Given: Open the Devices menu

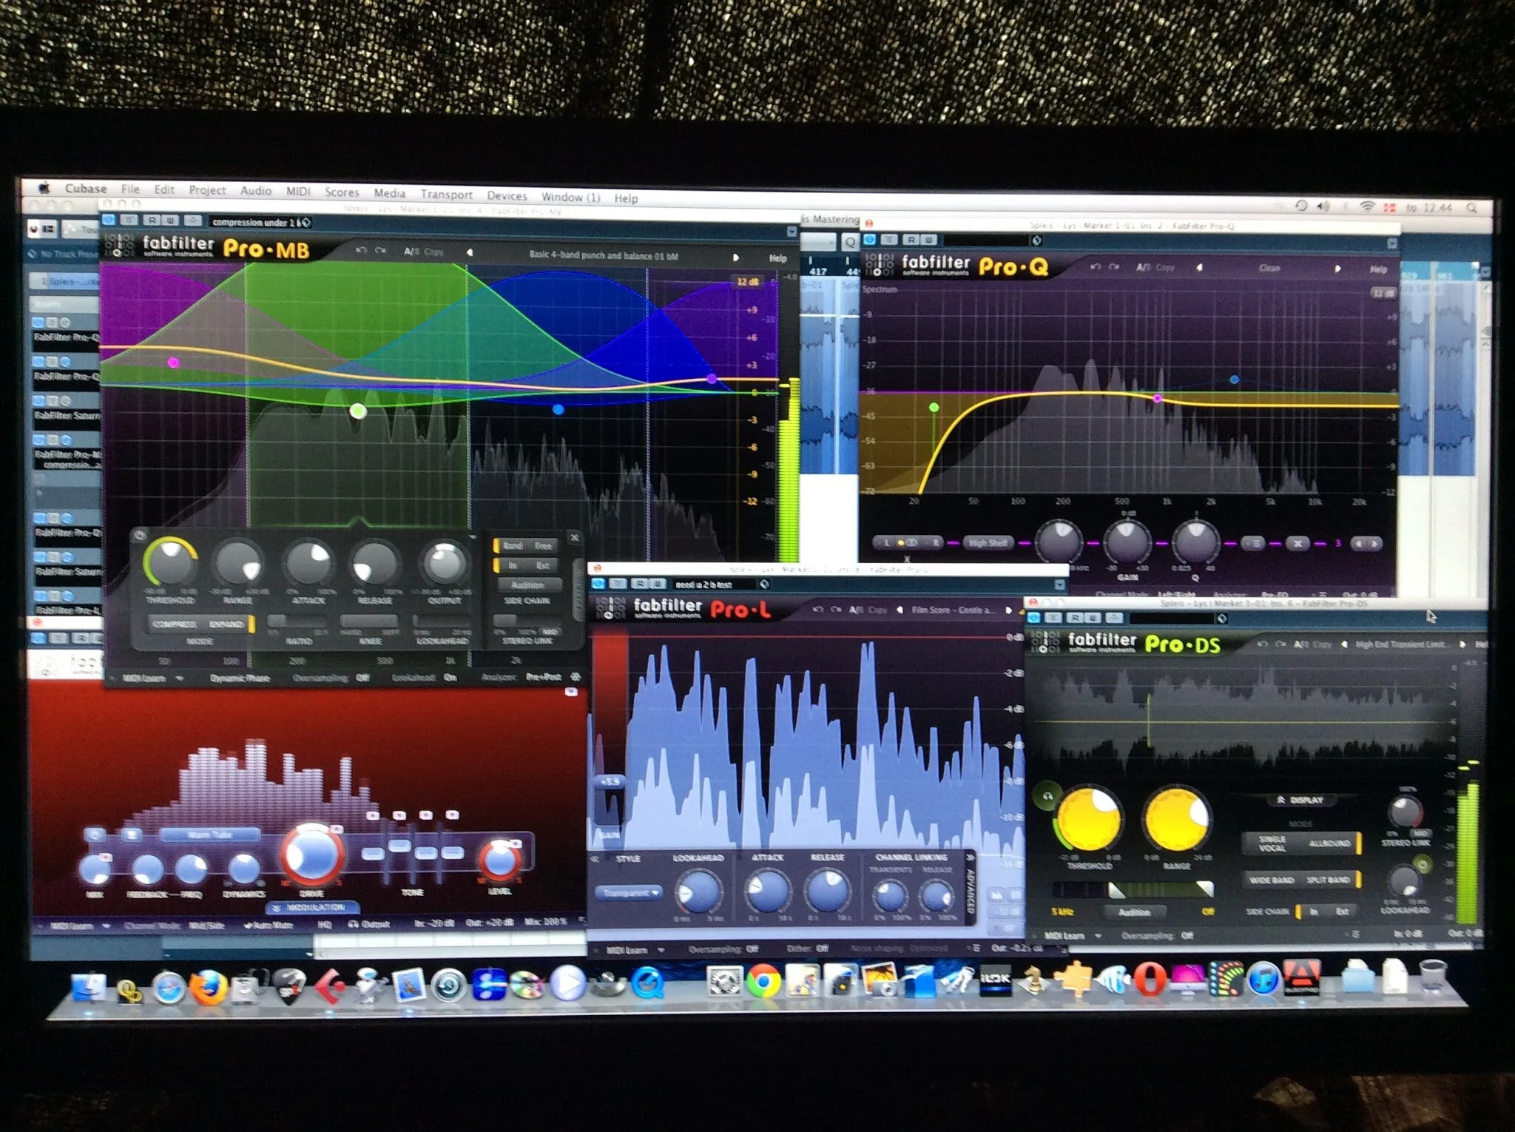Looking at the screenshot, I should coord(507,195).
